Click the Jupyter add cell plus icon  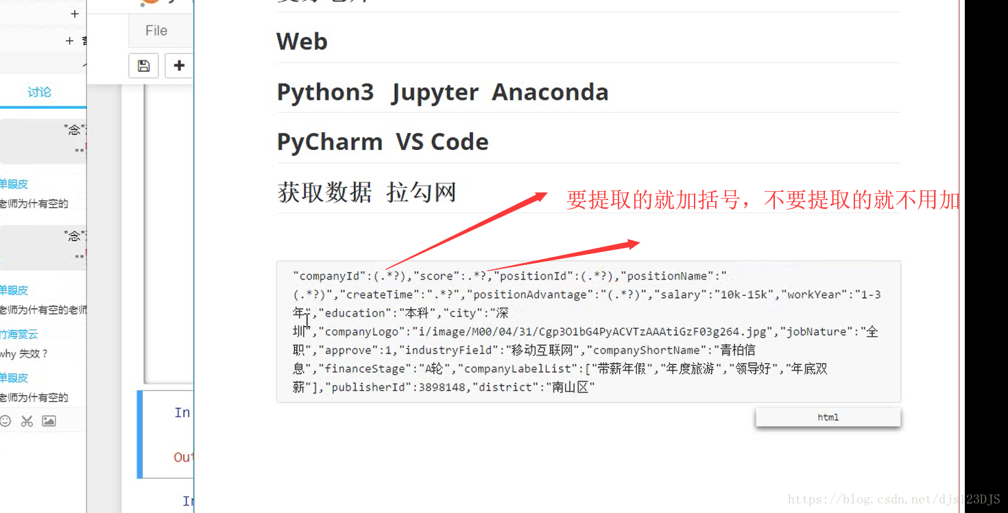(x=179, y=66)
